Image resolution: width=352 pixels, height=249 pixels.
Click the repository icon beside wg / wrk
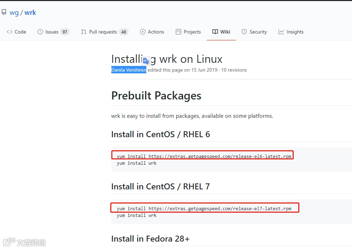click(x=4, y=12)
